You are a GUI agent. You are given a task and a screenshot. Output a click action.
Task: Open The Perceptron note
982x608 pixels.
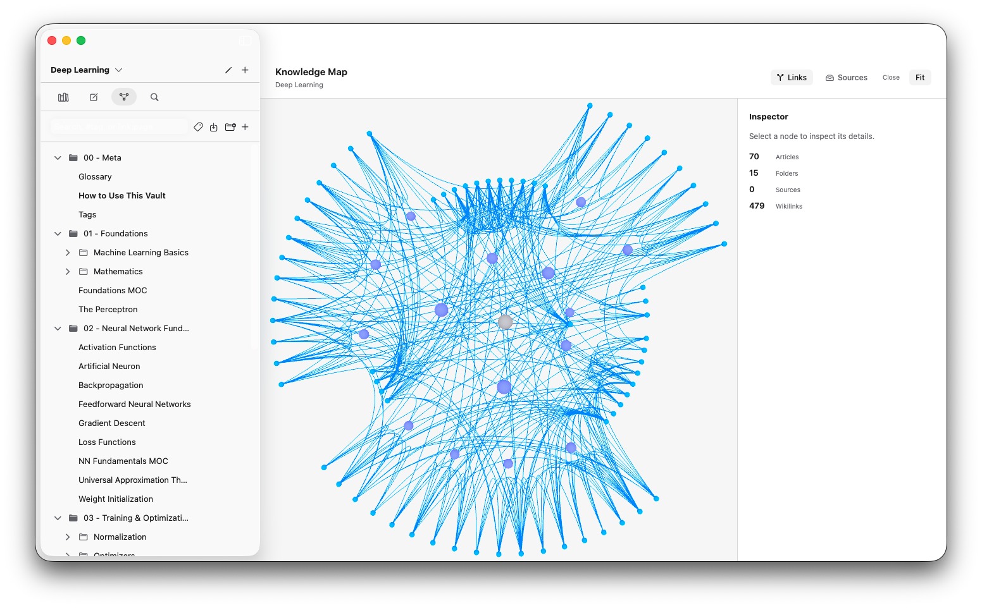pos(108,310)
